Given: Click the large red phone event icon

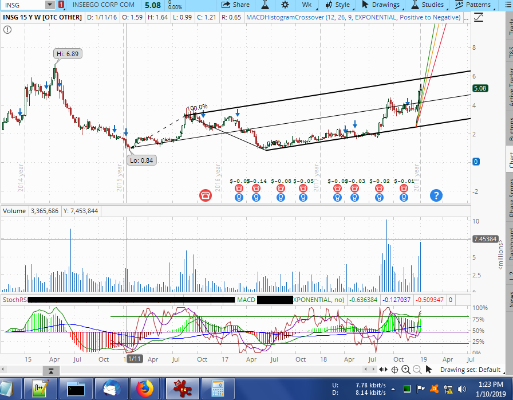Looking at the screenshot, I should [205, 195].
